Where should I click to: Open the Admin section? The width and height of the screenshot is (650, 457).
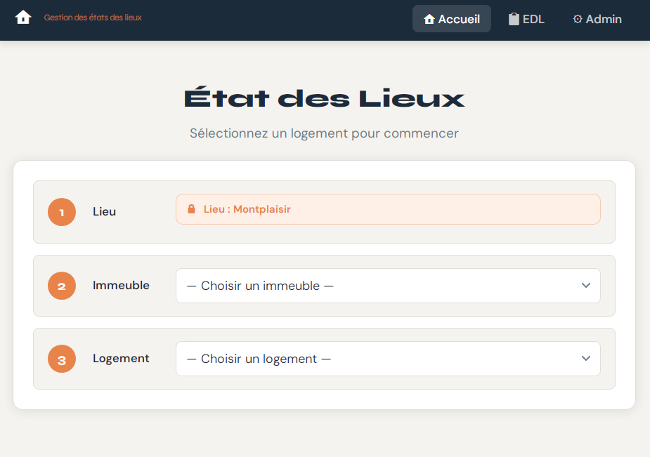(x=597, y=19)
